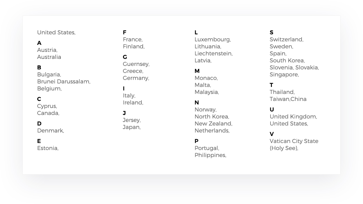This screenshot has width=363, height=204.
Task: Select the Canada link
Action: 48,113
